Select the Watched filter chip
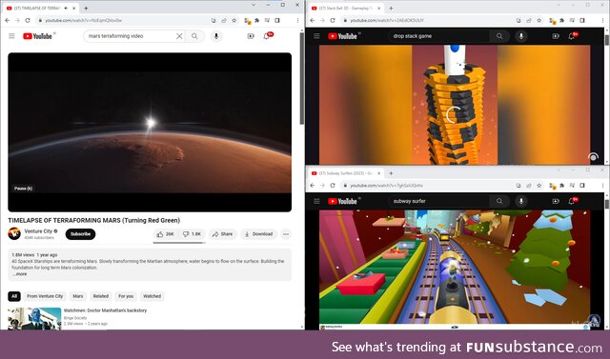610x359 pixels. (x=152, y=296)
